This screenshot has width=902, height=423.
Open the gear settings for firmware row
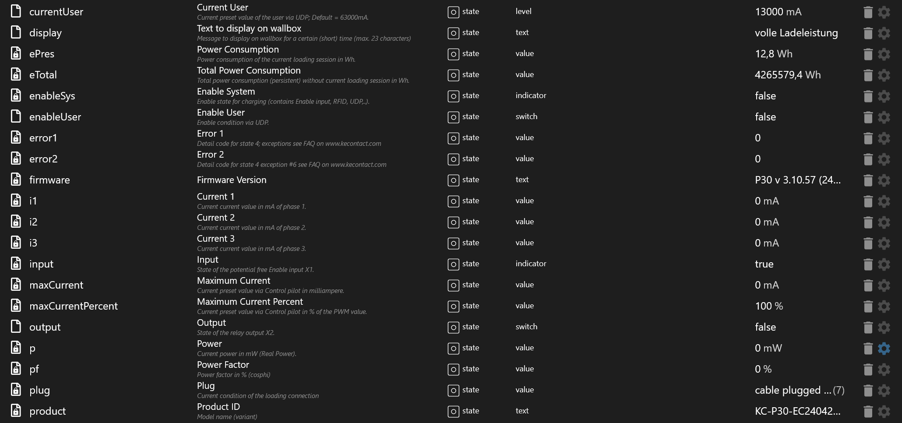click(884, 180)
